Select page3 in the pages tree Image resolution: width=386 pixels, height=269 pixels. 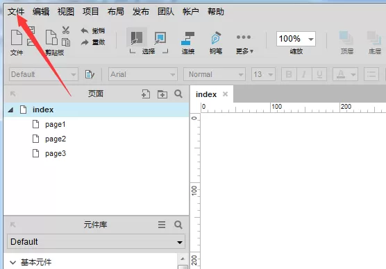tap(55, 153)
